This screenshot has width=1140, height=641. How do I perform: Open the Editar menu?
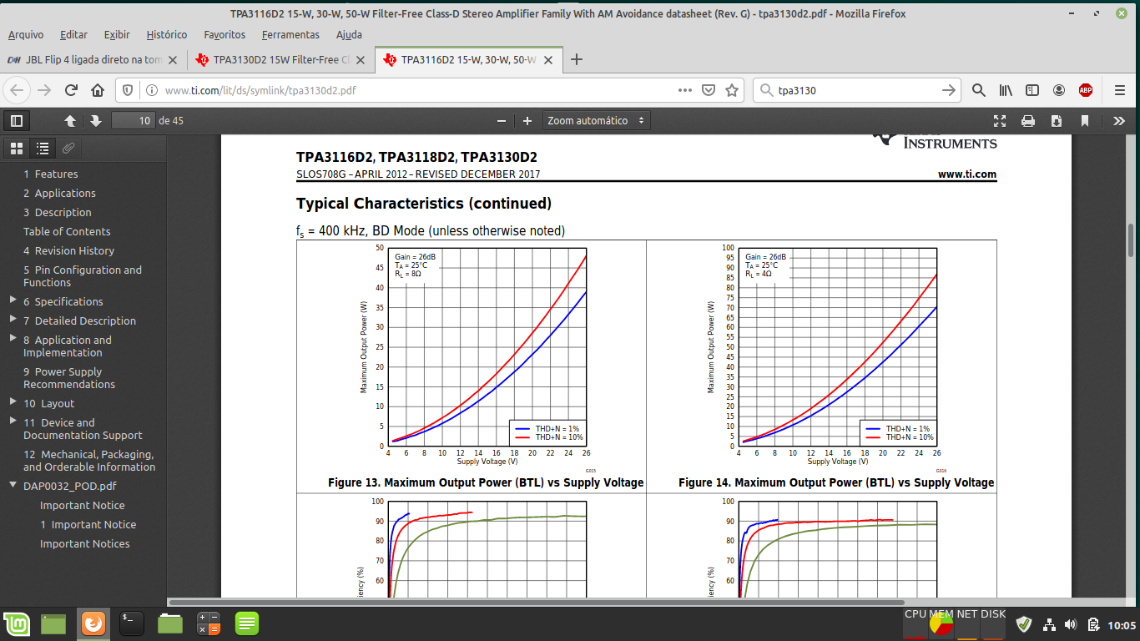[73, 34]
